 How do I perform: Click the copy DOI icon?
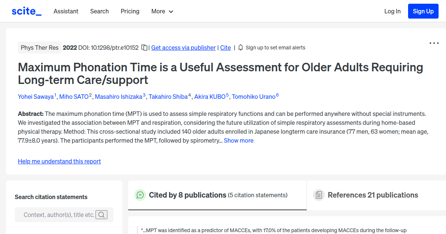point(144,48)
